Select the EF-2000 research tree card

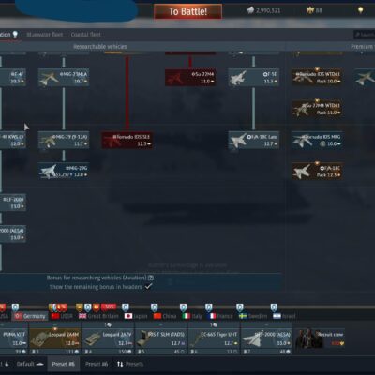pos(13,202)
